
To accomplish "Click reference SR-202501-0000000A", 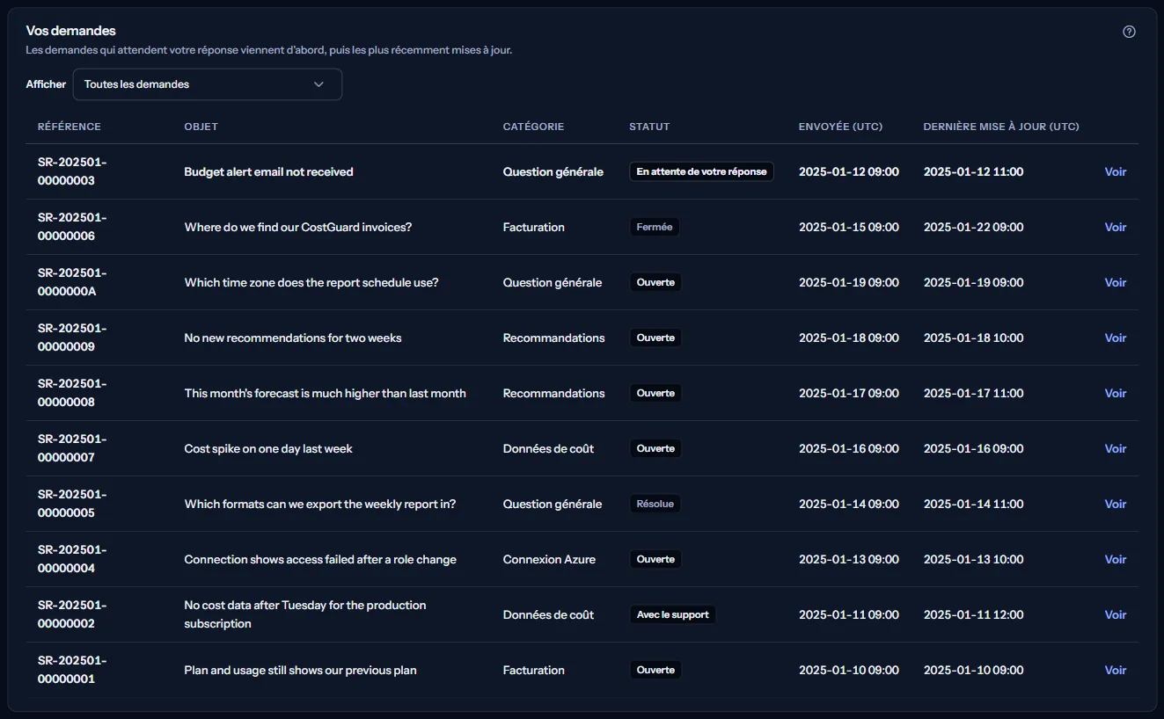I will [72, 282].
